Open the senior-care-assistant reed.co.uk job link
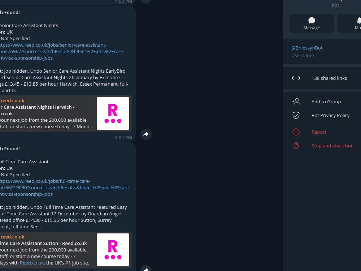The width and height of the screenshot is (361, 271). 62,51
